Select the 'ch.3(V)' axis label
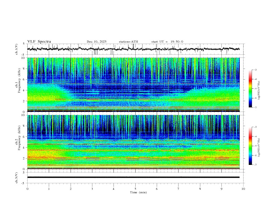This screenshot has width=274, height=212. pyautogui.click(x=17, y=178)
